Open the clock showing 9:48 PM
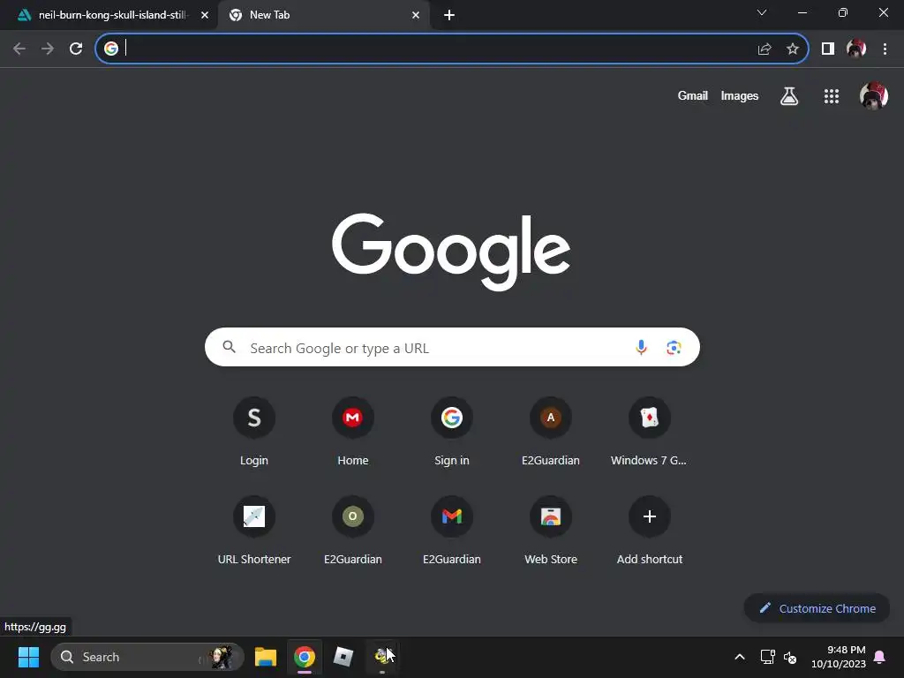Image resolution: width=904 pixels, height=678 pixels. point(839,657)
